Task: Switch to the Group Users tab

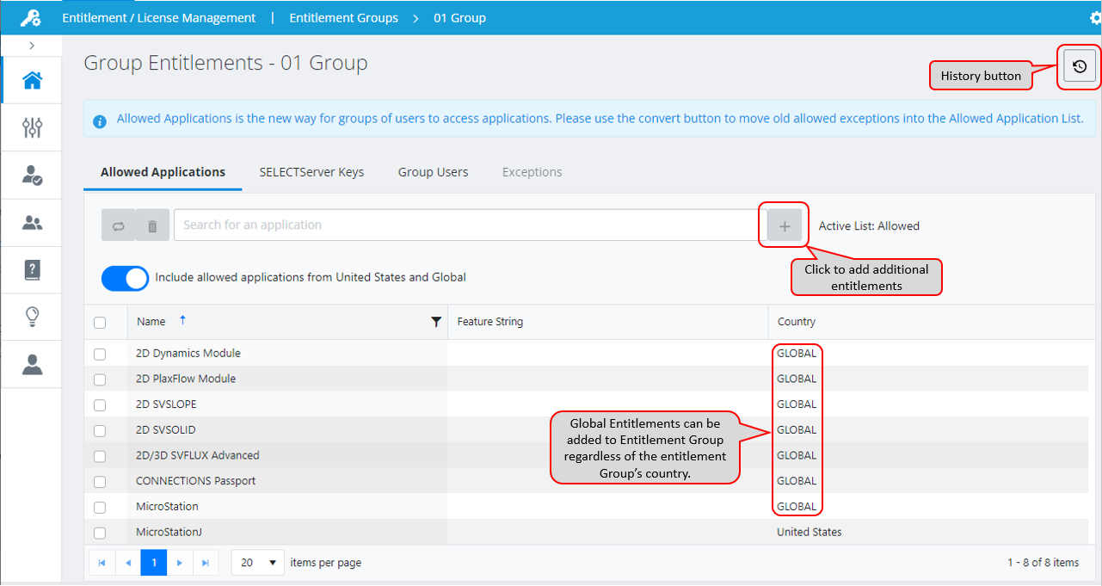Action: point(433,172)
